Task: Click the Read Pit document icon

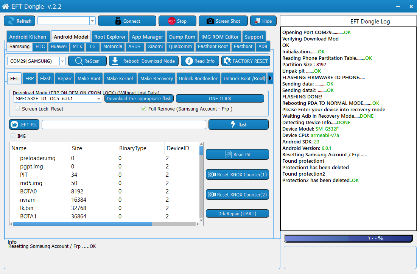Action: pyautogui.click(x=228, y=154)
